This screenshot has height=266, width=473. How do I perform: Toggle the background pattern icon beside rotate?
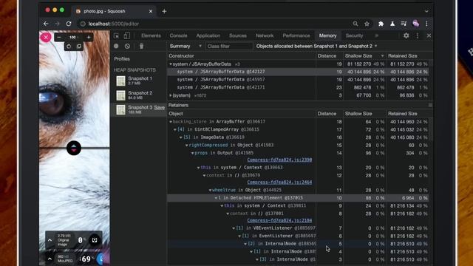tap(79, 47)
